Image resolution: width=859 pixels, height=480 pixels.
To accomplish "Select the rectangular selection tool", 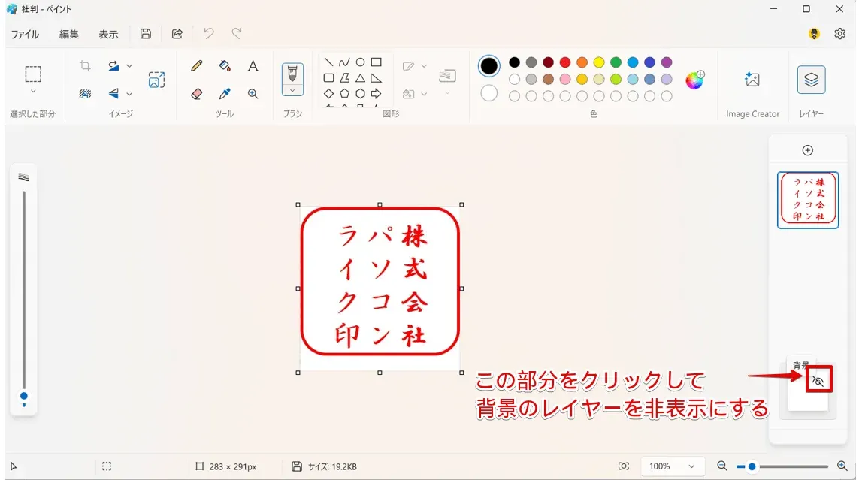I will pyautogui.click(x=32, y=71).
